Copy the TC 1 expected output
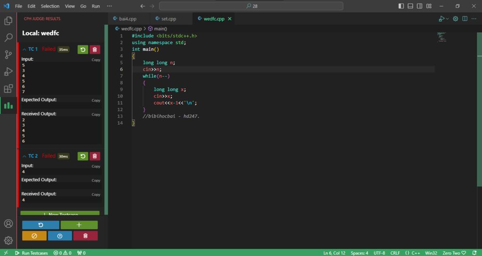Viewport: 482px width, 256px height. pyautogui.click(x=96, y=101)
